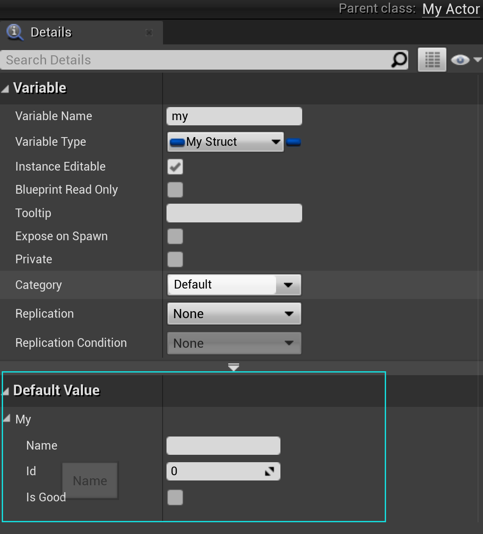This screenshot has width=483, height=534.
Task: Click the Variable Name field containing my
Action: pos(234,116)
